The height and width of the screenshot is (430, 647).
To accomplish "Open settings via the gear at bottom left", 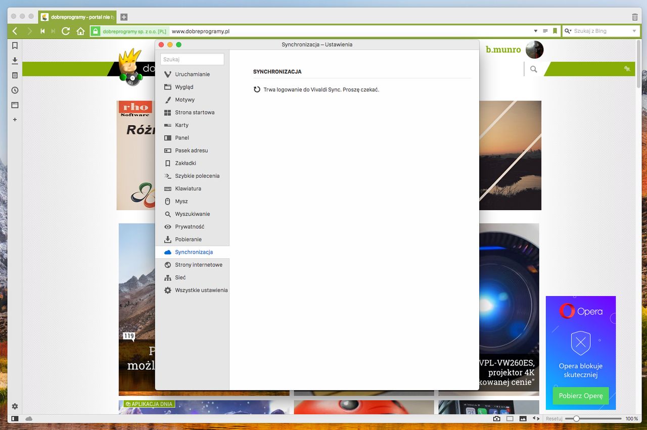I will [15, 406].
